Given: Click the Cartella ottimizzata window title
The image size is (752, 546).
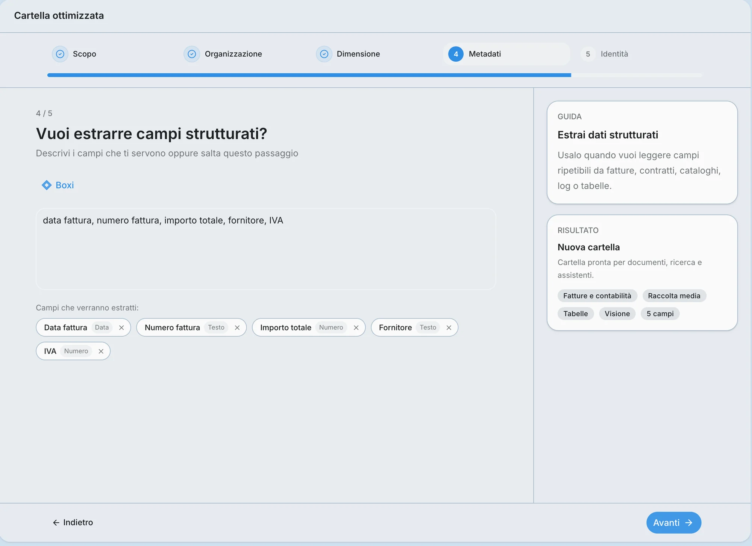Looking at the screenshot, I should pyautogui.click(x=59, y=15).
